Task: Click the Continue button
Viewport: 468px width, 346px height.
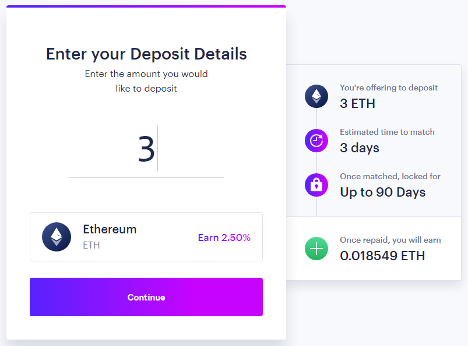Action: (x=146, y=297)
